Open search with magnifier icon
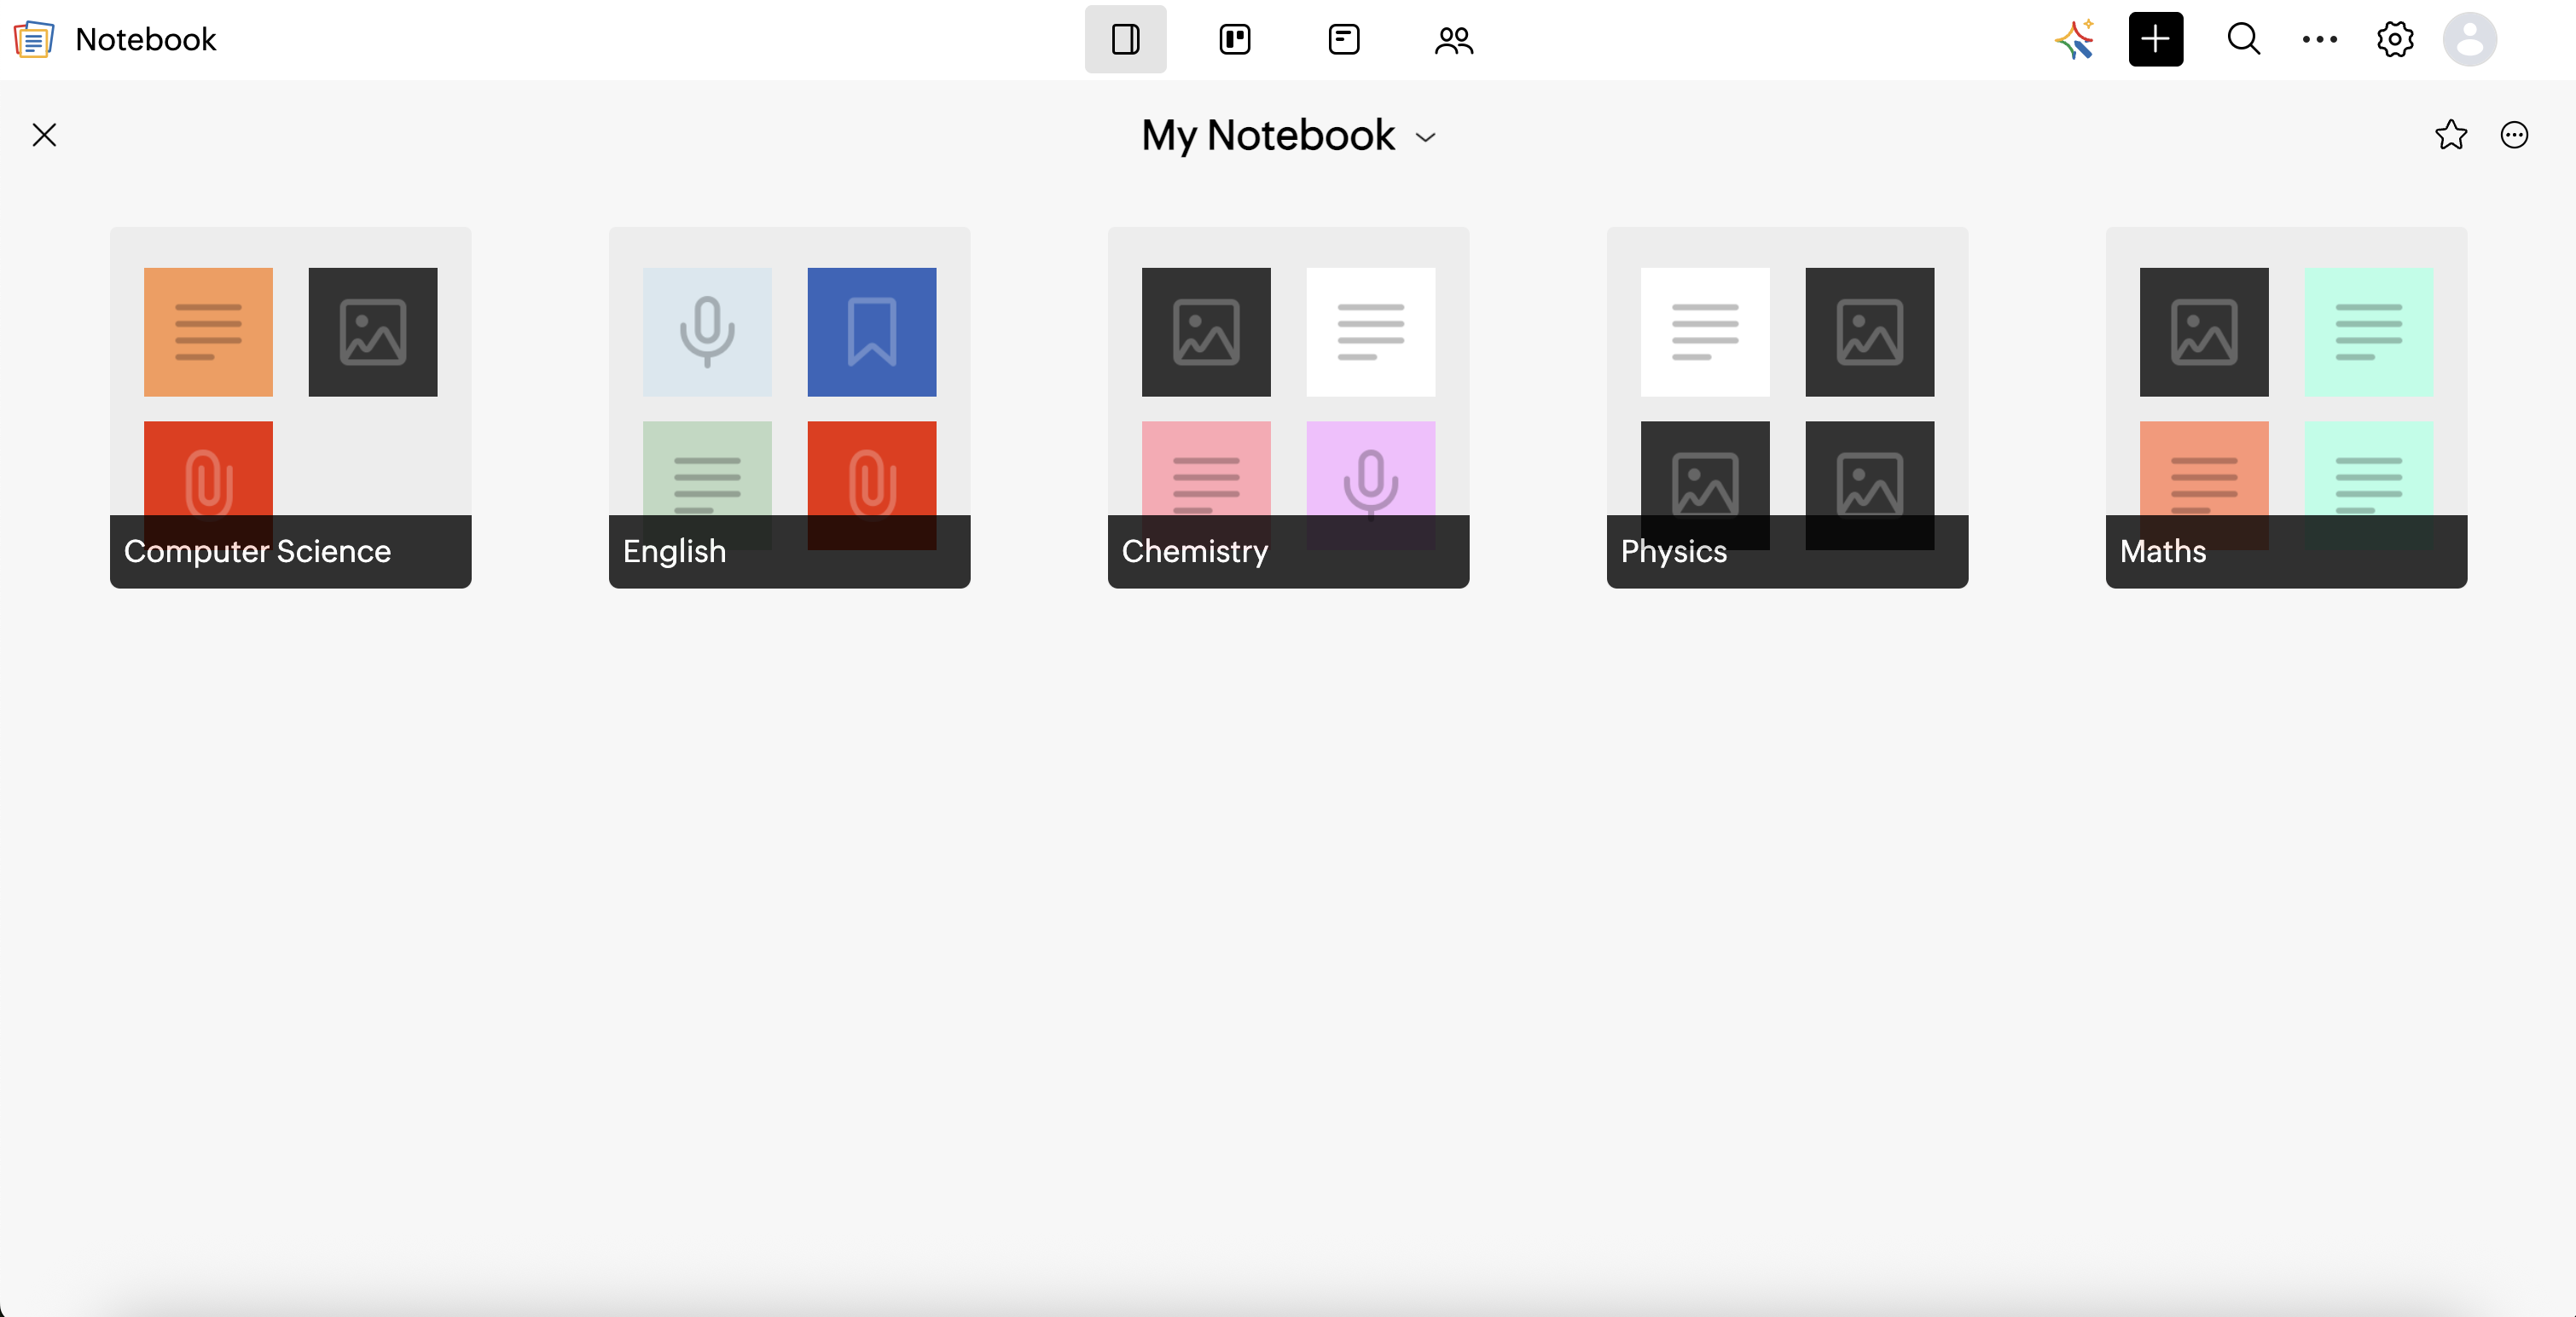The image size is (2576, 1317). (2243, 39)
